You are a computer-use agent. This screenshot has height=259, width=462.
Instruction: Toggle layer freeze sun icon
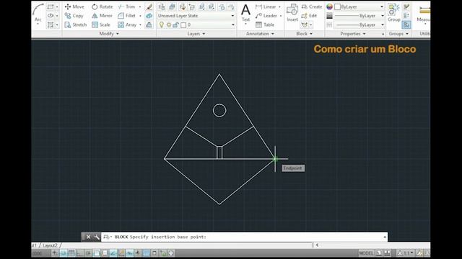(x=169, y=25)
